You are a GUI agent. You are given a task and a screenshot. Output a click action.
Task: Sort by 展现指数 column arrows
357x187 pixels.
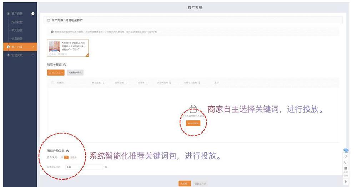point(103,83)
